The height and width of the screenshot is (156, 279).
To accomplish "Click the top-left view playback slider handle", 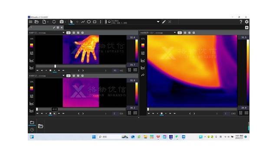I will point(55,66).
